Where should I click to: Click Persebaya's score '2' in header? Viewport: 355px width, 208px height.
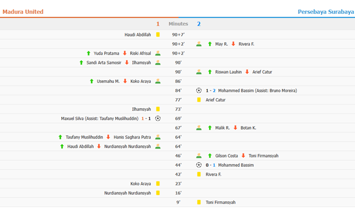pyautogui.click(x=199, y=24)
